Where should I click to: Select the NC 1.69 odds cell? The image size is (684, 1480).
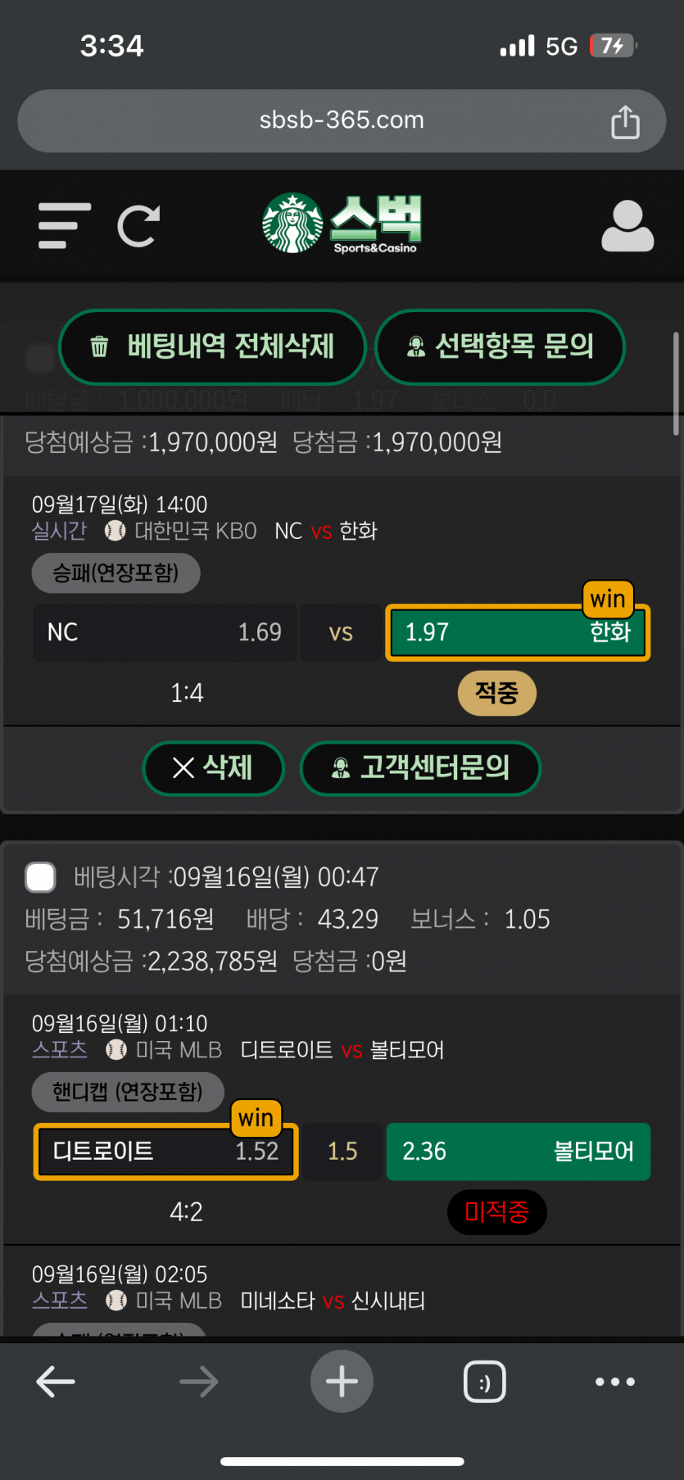[165, 632]
